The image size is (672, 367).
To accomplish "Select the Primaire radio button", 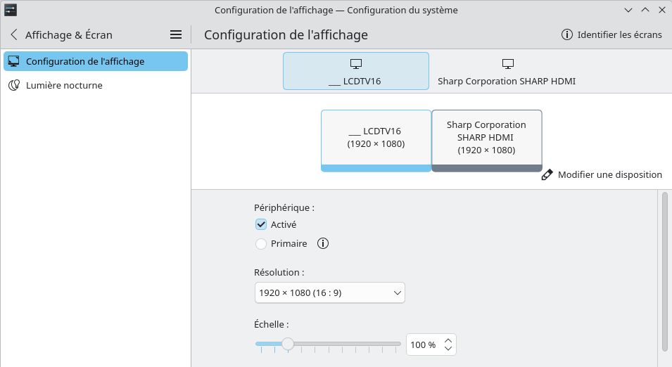I will 261,244.
